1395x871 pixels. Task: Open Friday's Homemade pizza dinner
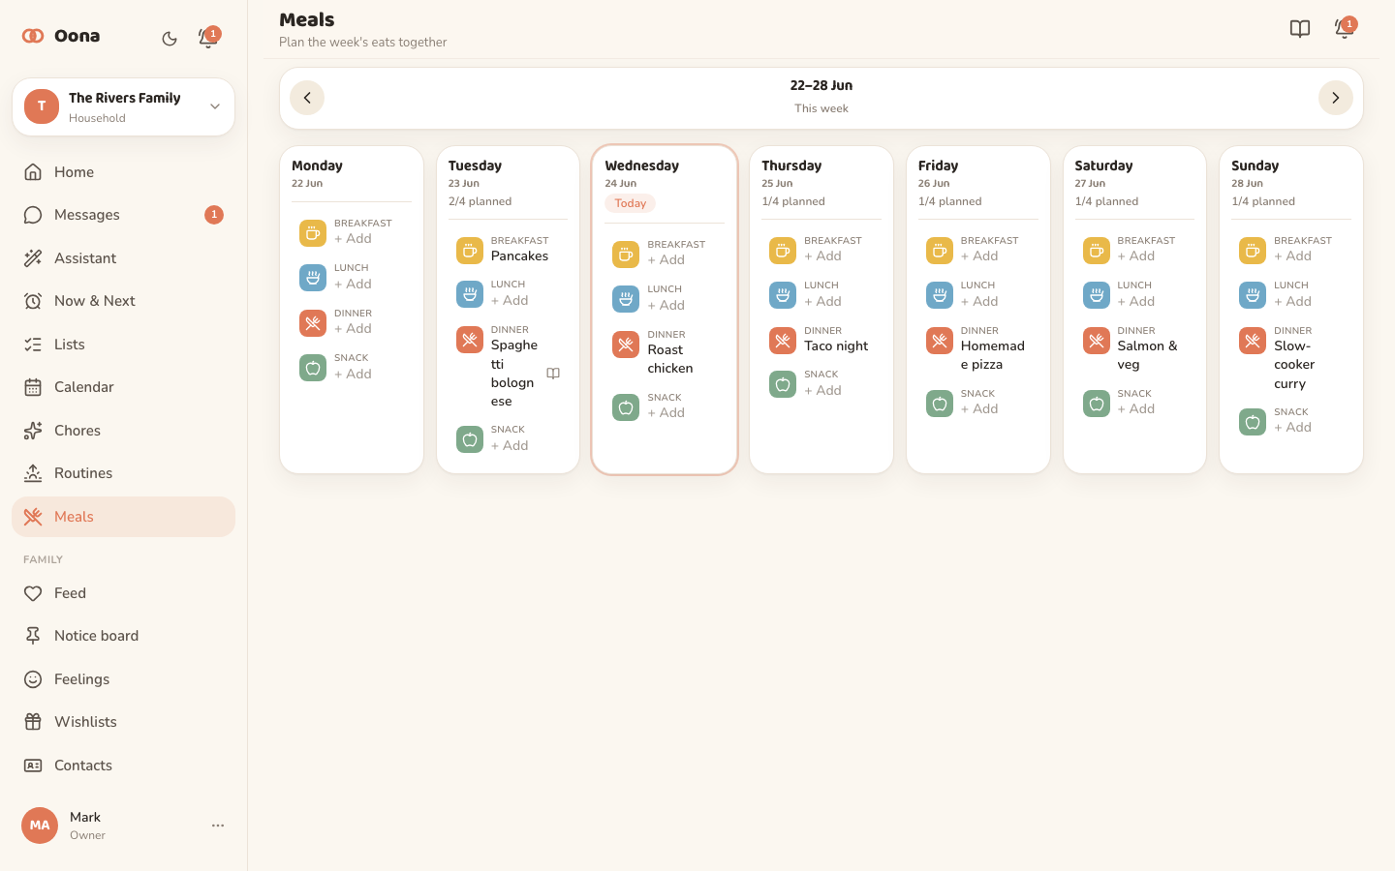[993, 355]
